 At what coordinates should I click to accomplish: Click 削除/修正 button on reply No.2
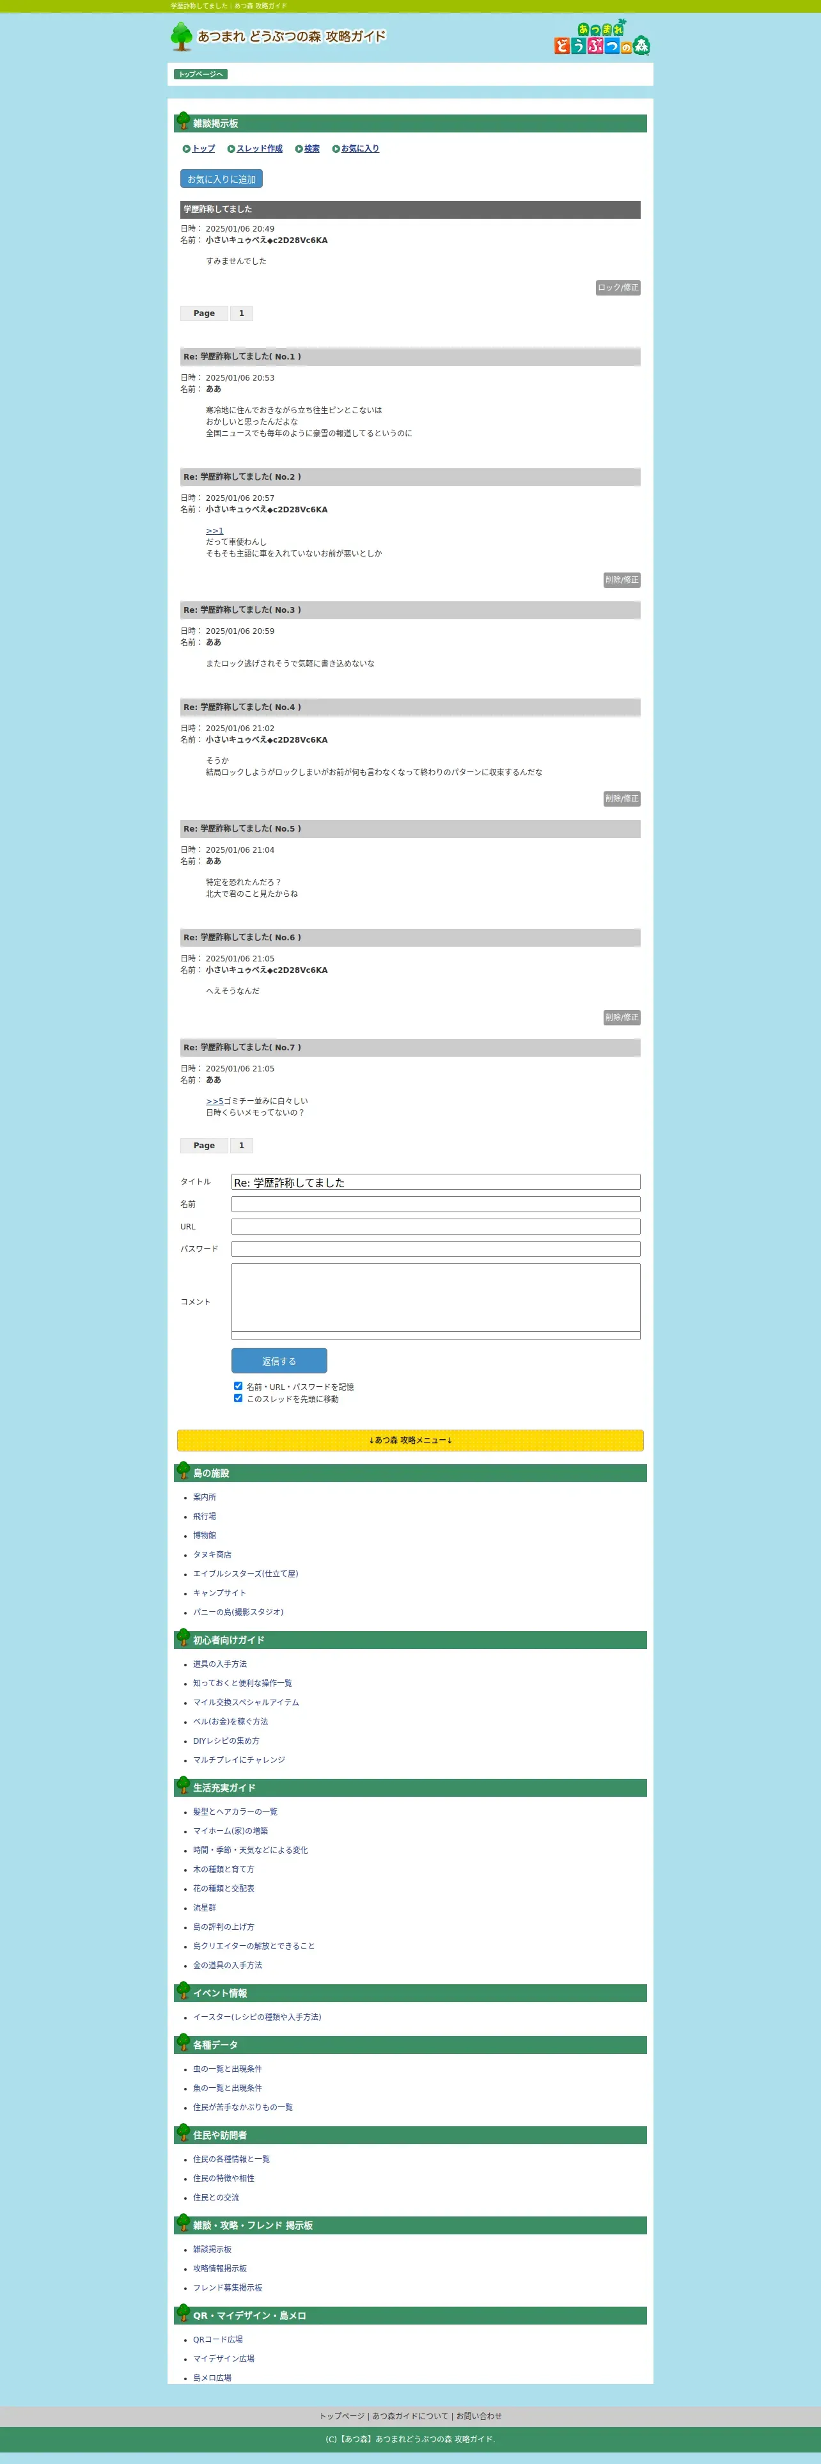point(622,581)
